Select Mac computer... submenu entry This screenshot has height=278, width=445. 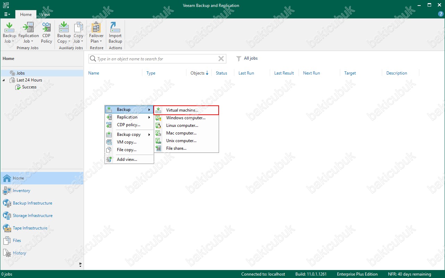pos(186,133)
